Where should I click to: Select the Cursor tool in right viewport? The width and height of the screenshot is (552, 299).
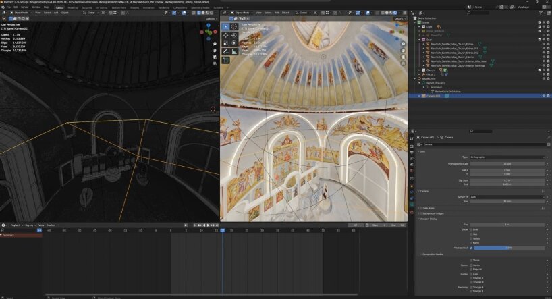coord(234,26)
